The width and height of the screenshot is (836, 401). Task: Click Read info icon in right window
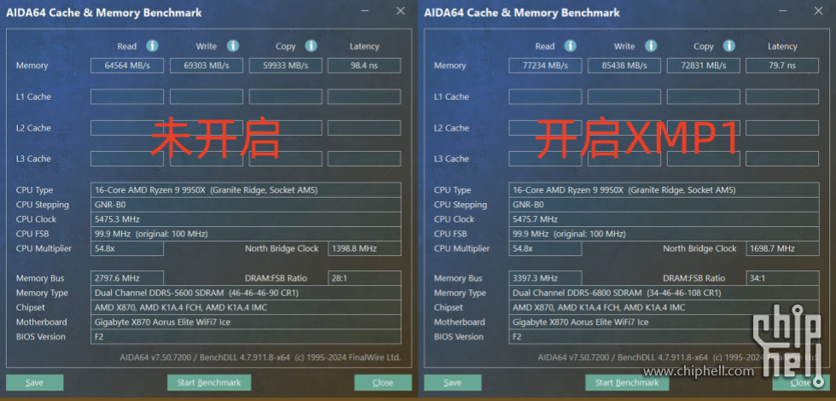pyautogui.click(x=571, y=46)
